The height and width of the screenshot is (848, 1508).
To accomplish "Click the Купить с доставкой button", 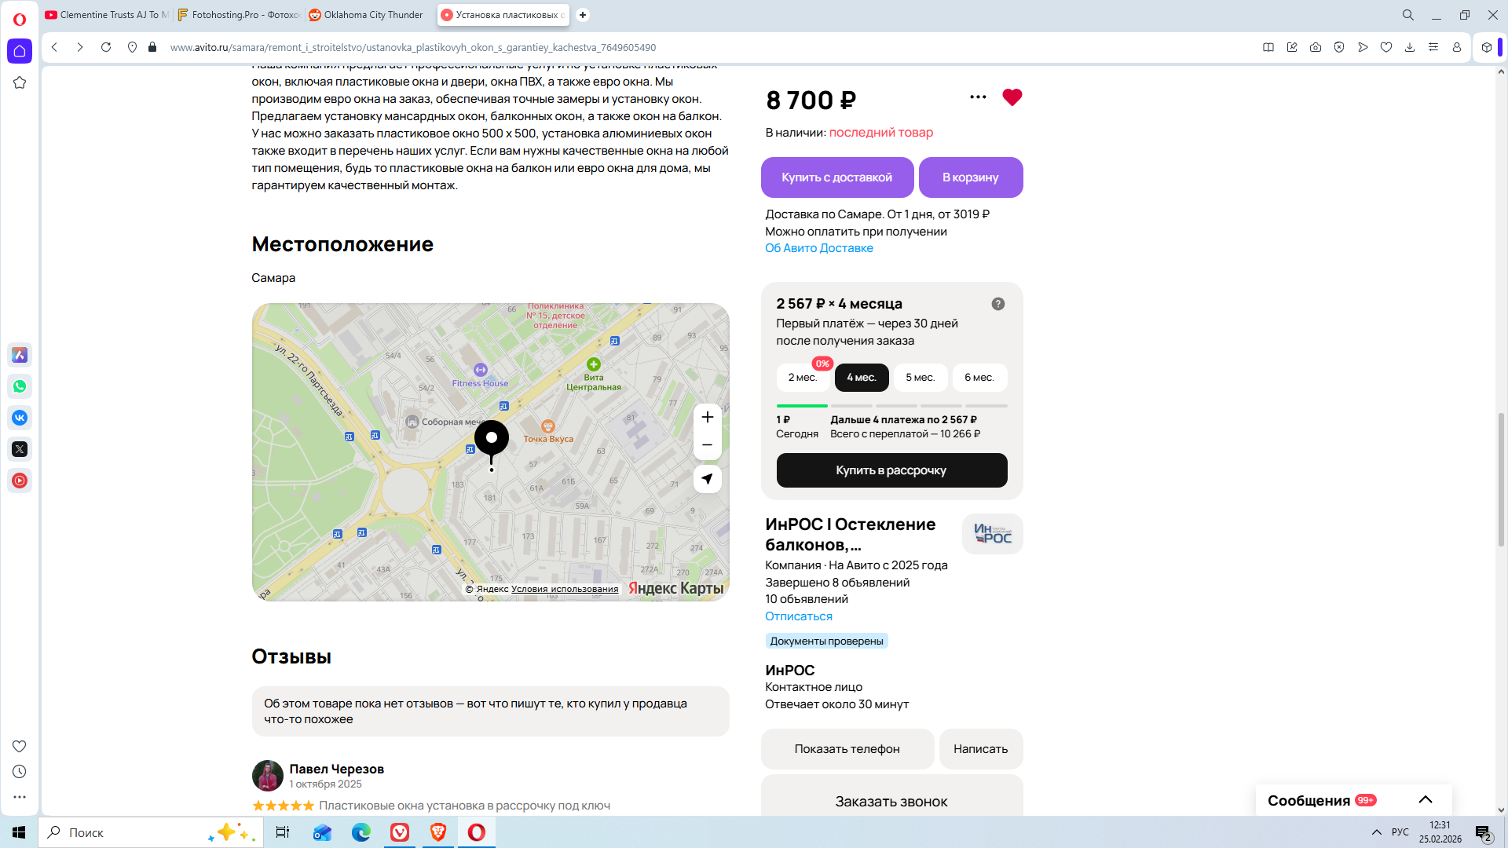I will [836, 177].
